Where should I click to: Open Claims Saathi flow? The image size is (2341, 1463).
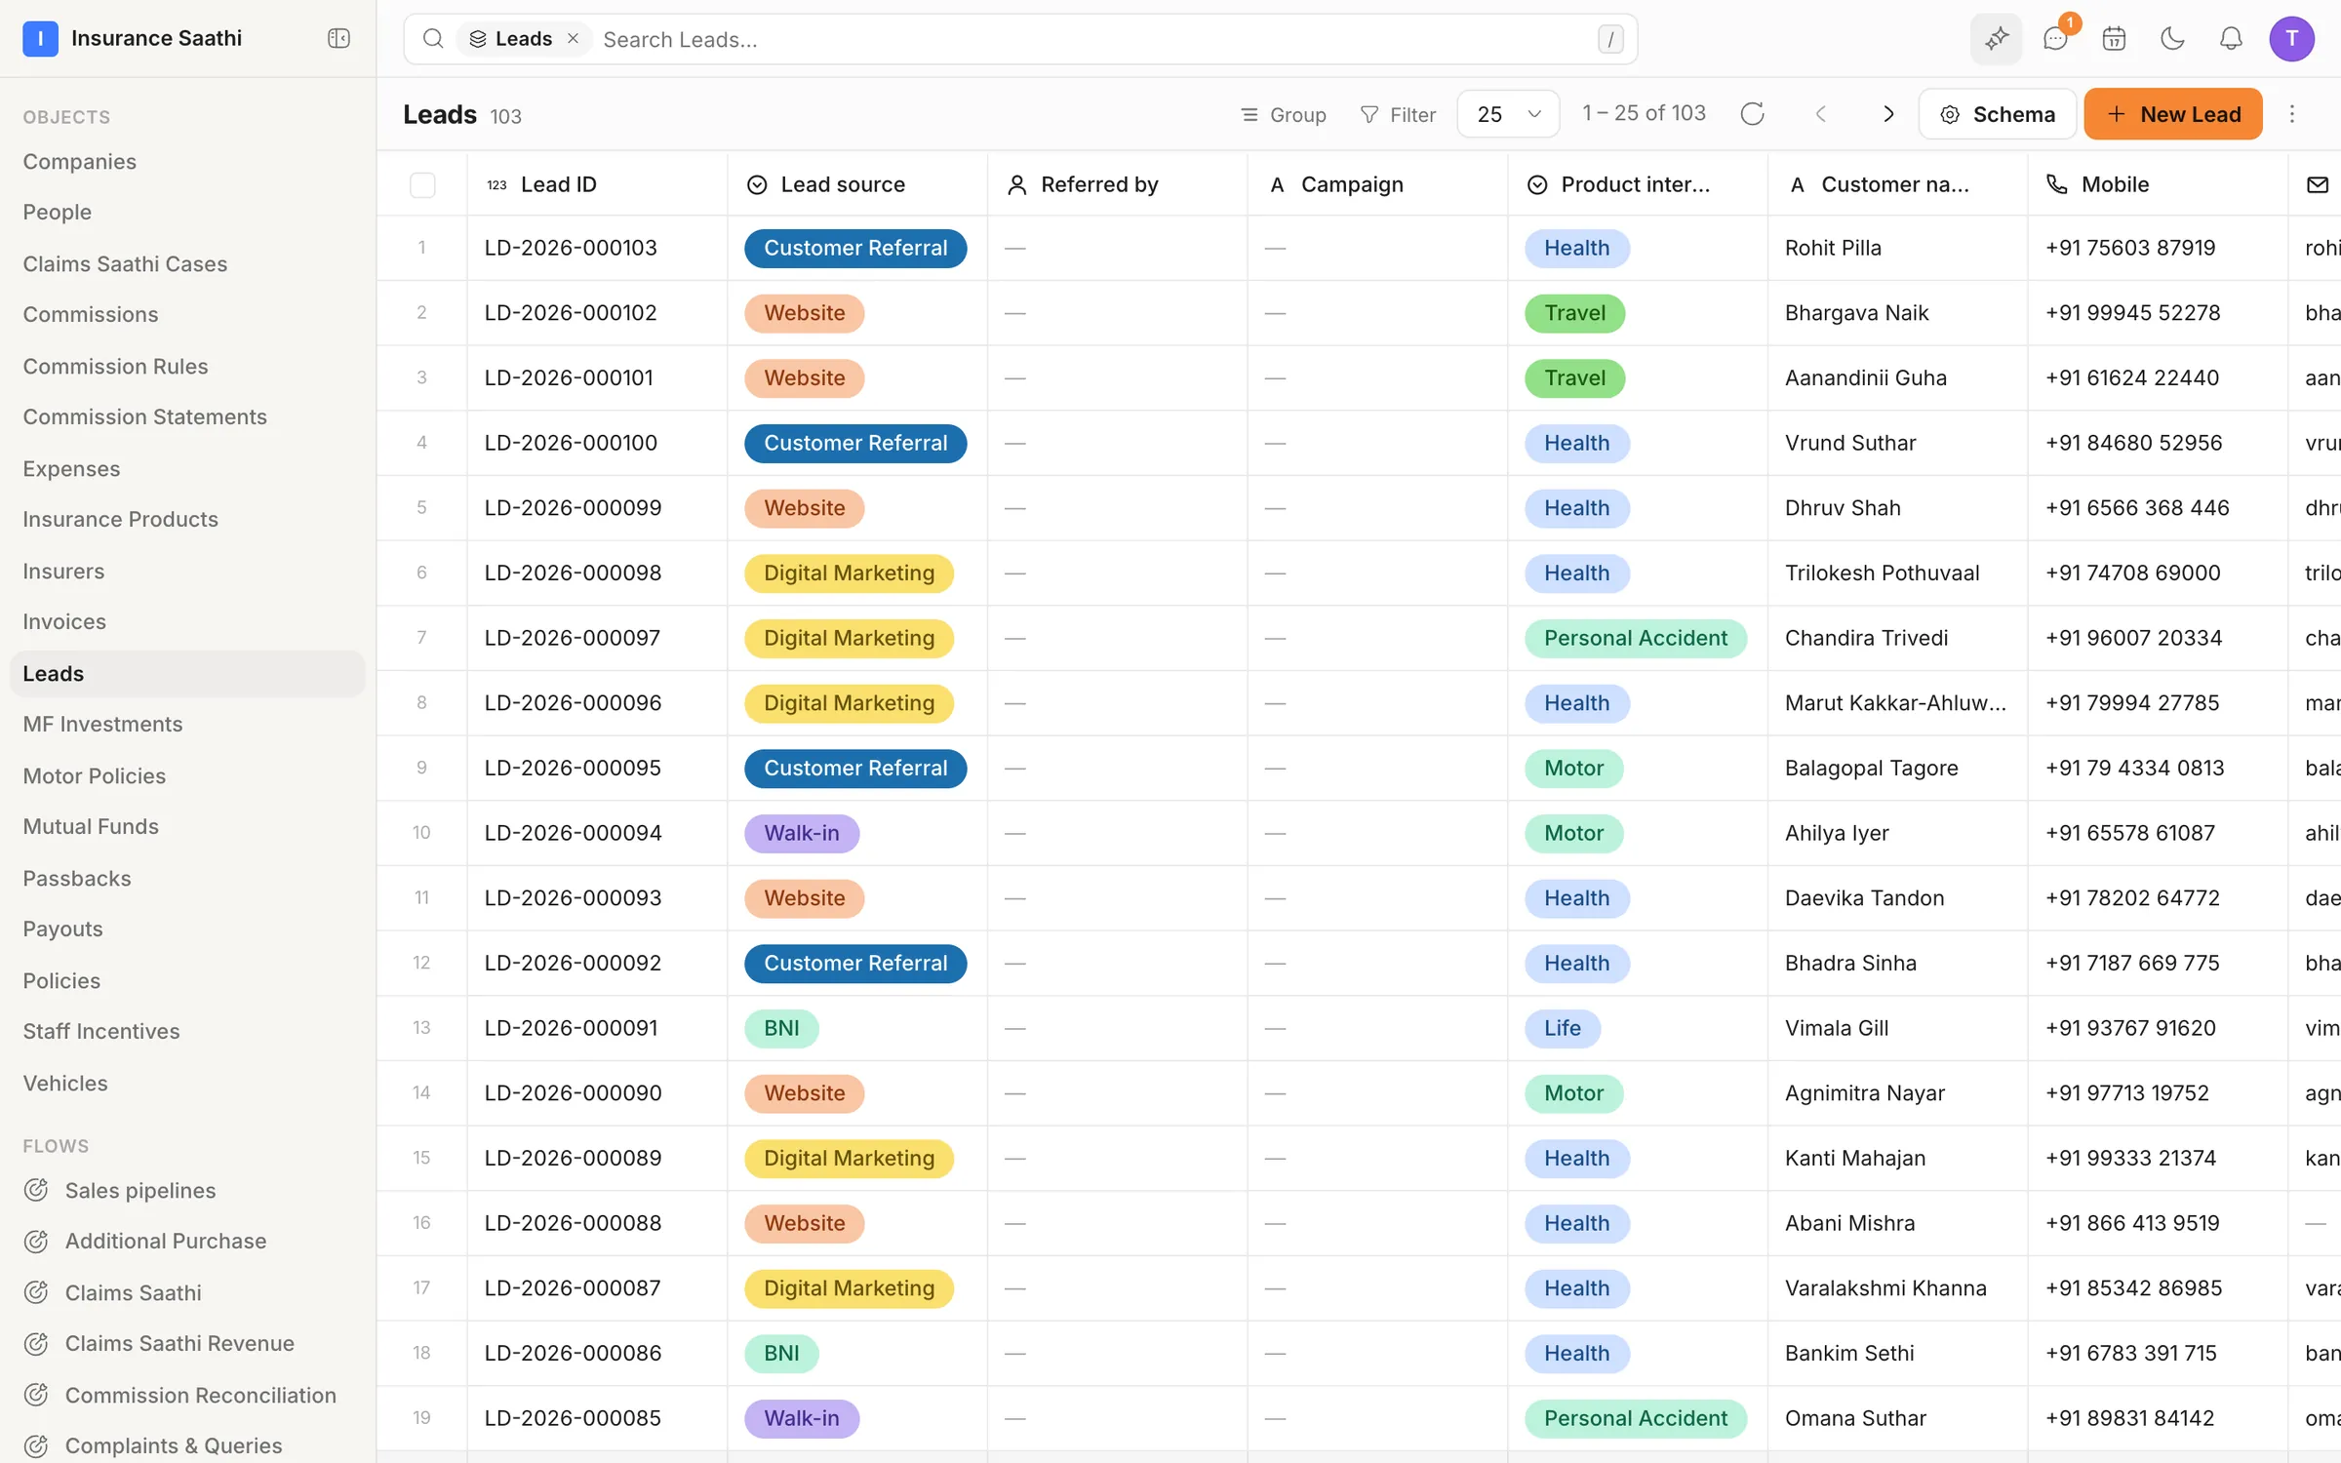pyautogui.click(x=134, y=1292)
